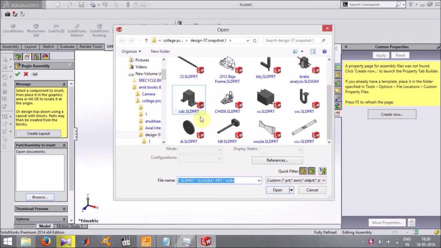Confirm Begin Assembly with the green checkmark
This screenshot has height=248, width=441.
18,74
